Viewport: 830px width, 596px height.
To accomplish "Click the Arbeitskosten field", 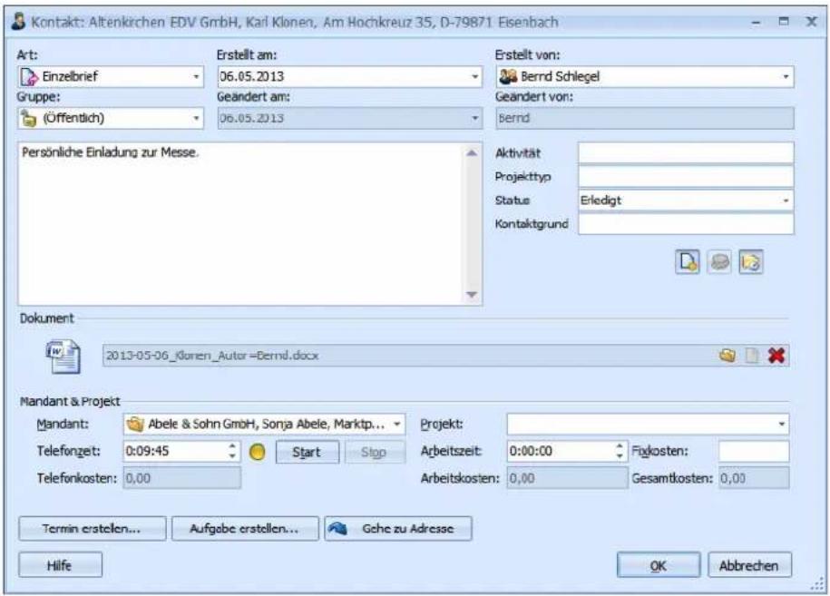I will 567,478.
